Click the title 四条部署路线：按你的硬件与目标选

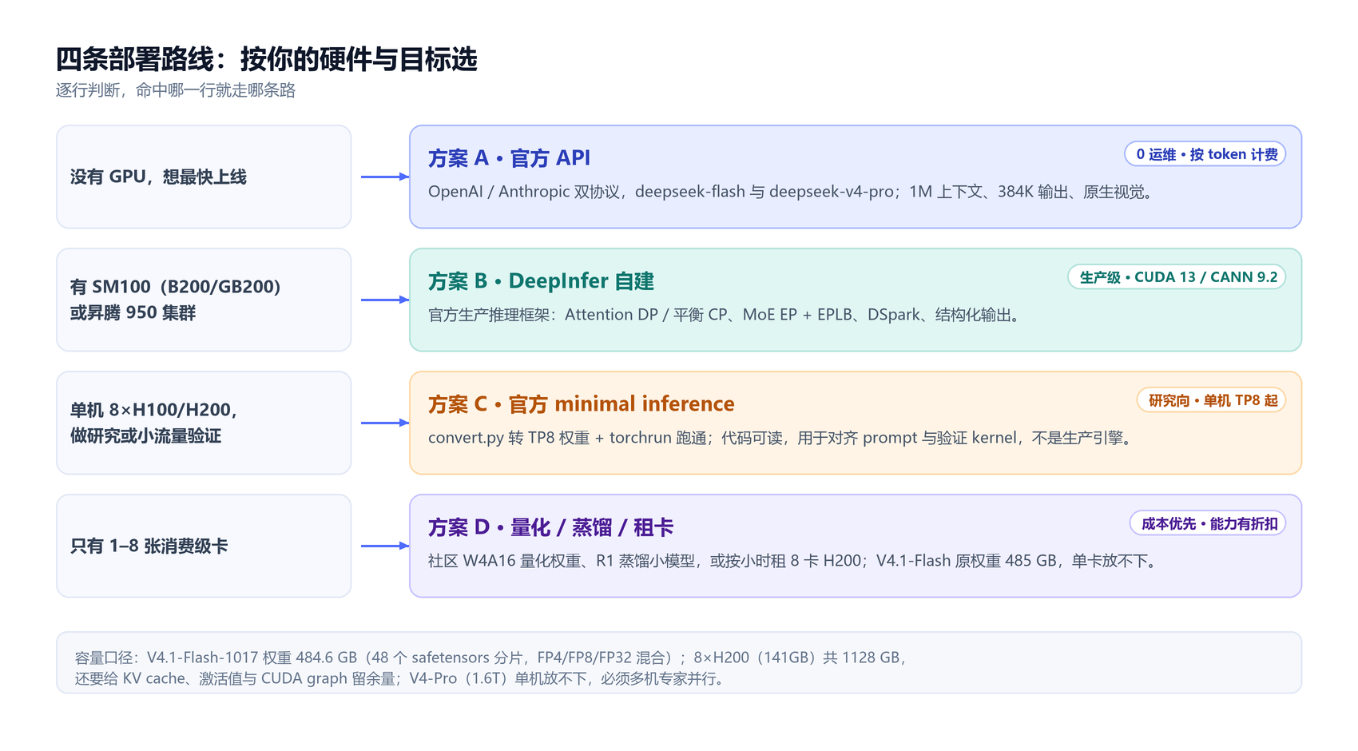click(267, 59)
